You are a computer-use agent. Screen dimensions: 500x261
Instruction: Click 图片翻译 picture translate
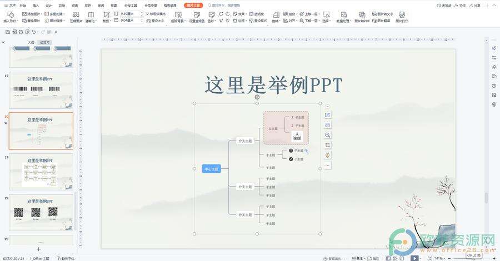tap(381, 21)
